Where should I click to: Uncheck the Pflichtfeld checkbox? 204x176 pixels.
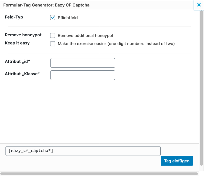pyautogui.click(x=53, y=18)
